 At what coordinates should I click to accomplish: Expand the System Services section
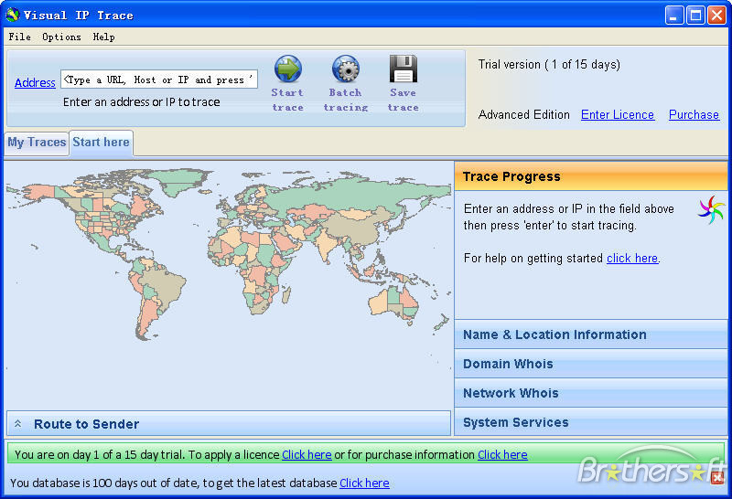click(590, 422)
